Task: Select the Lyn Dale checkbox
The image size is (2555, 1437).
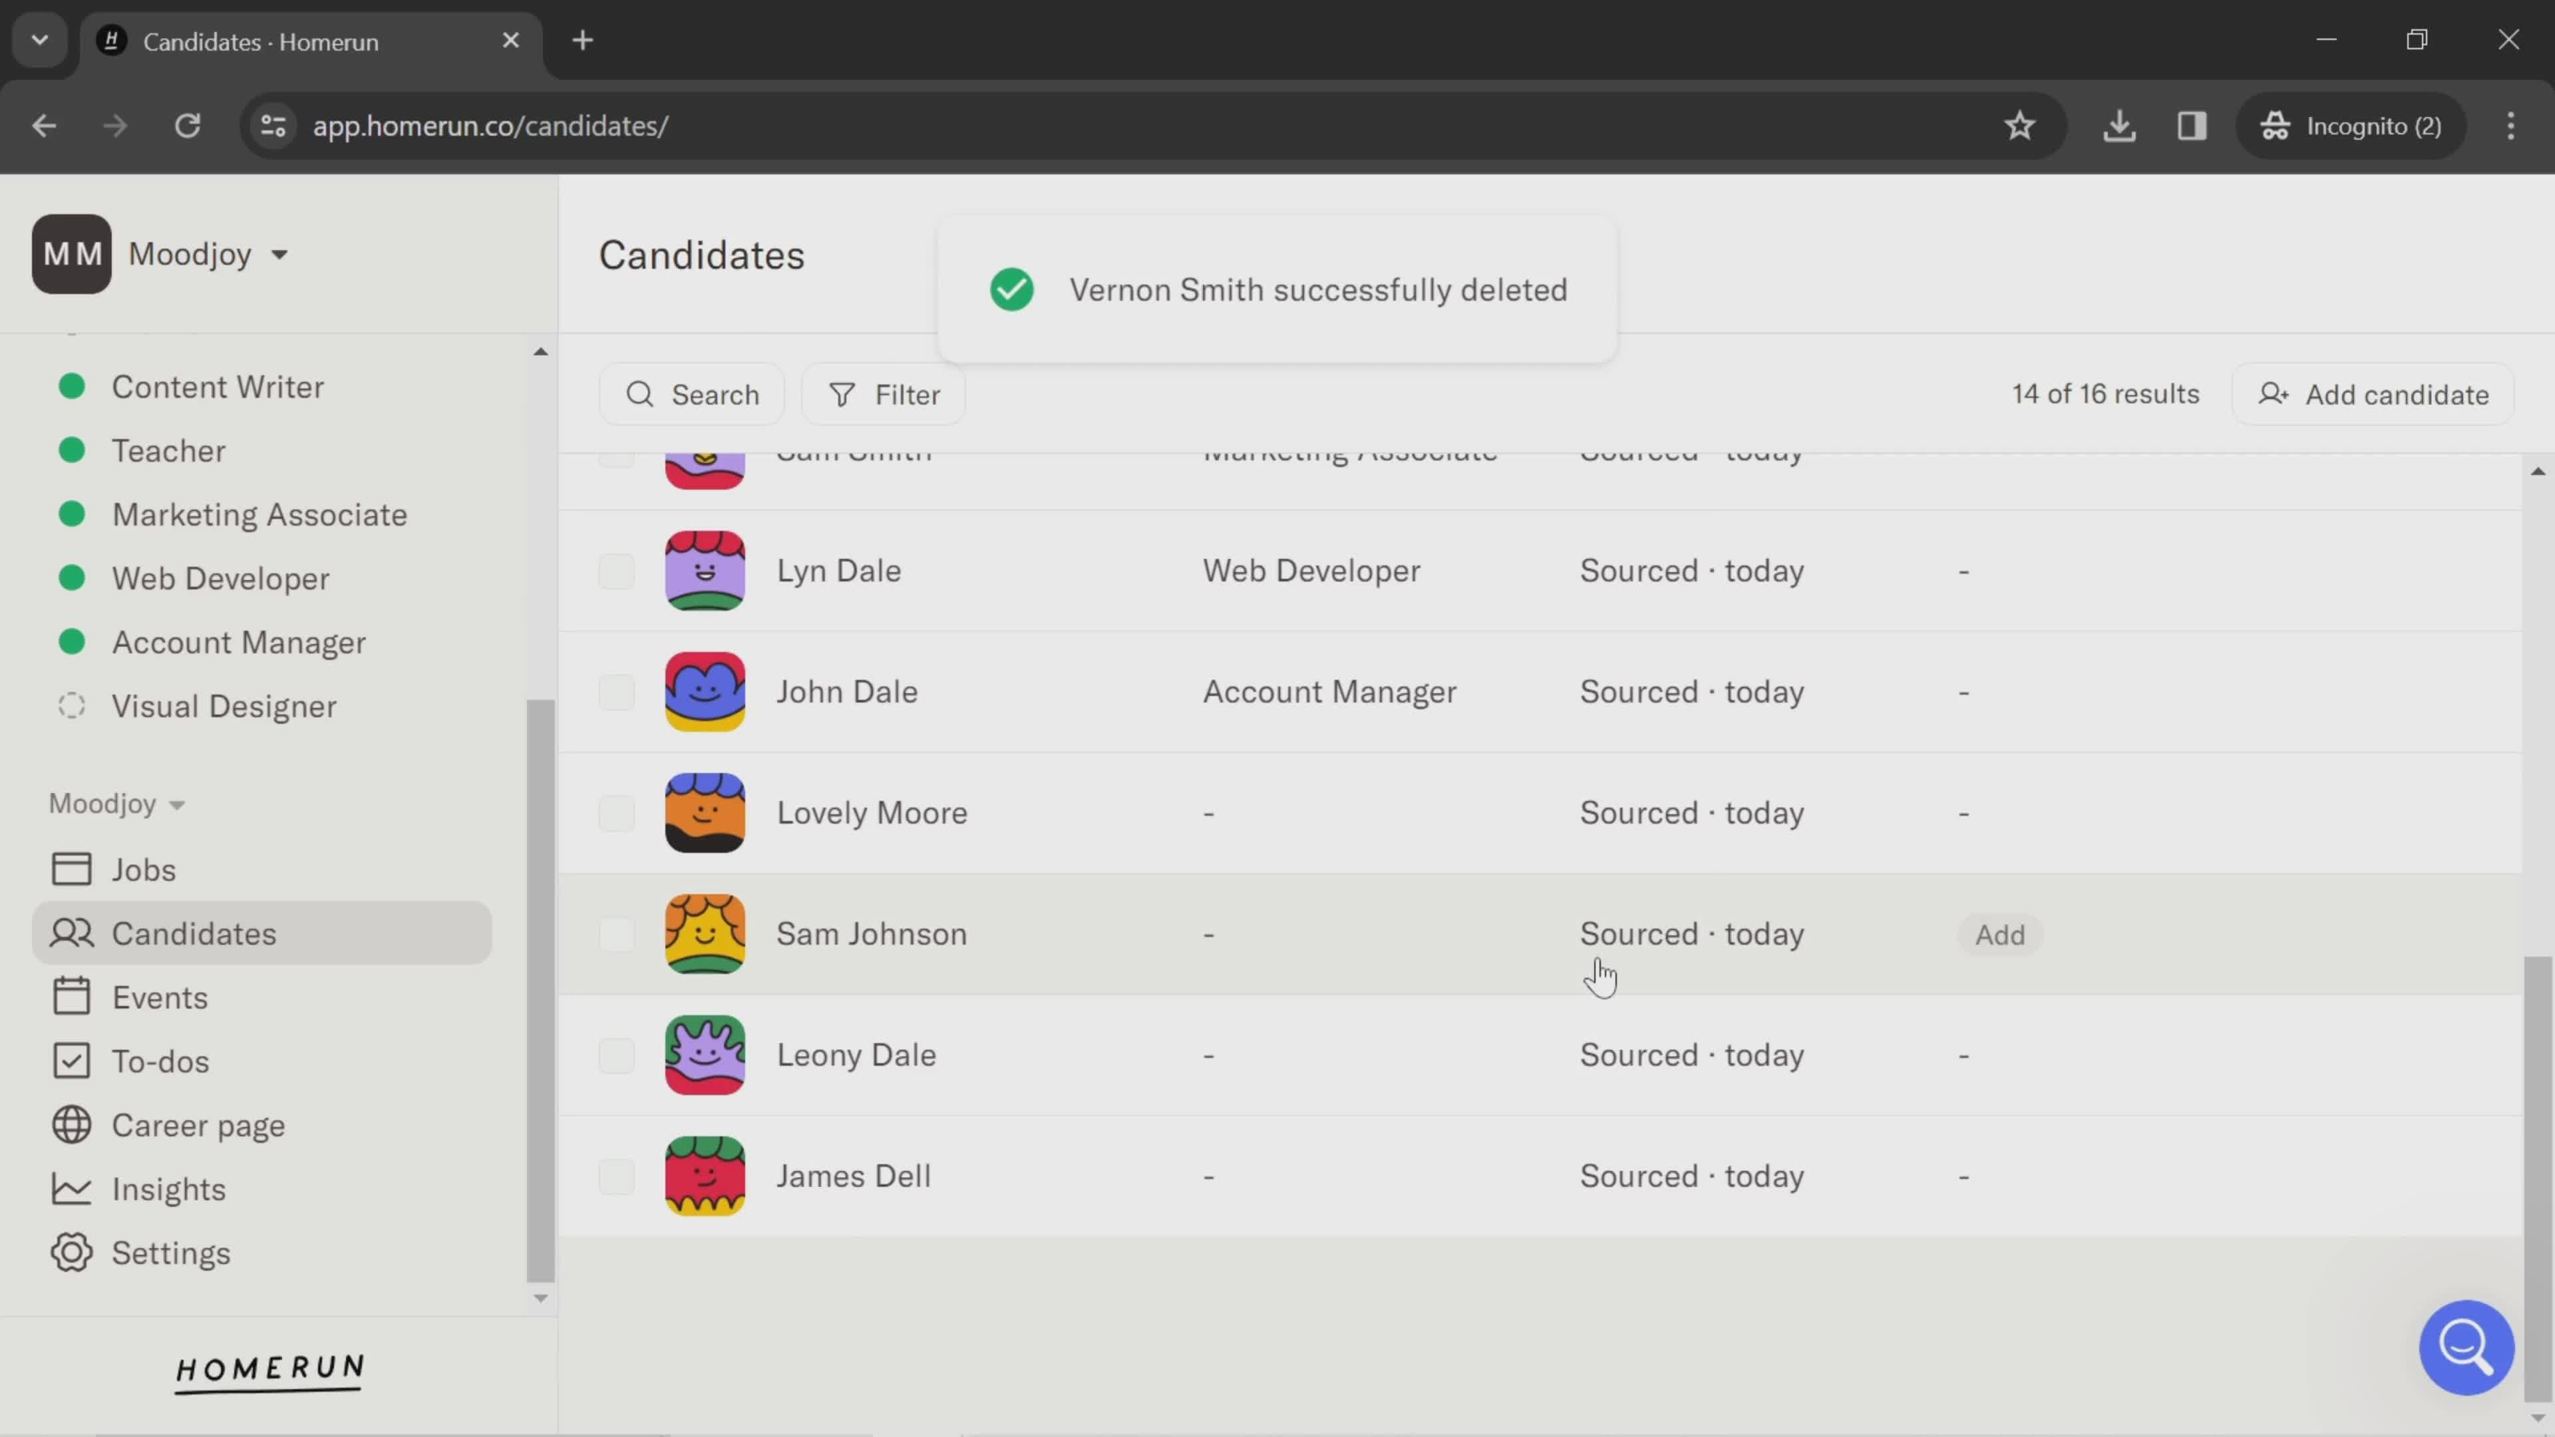Action: [x=616, y=571]
